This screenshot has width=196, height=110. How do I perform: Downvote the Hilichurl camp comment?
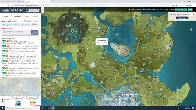click(x=7, y=61)
